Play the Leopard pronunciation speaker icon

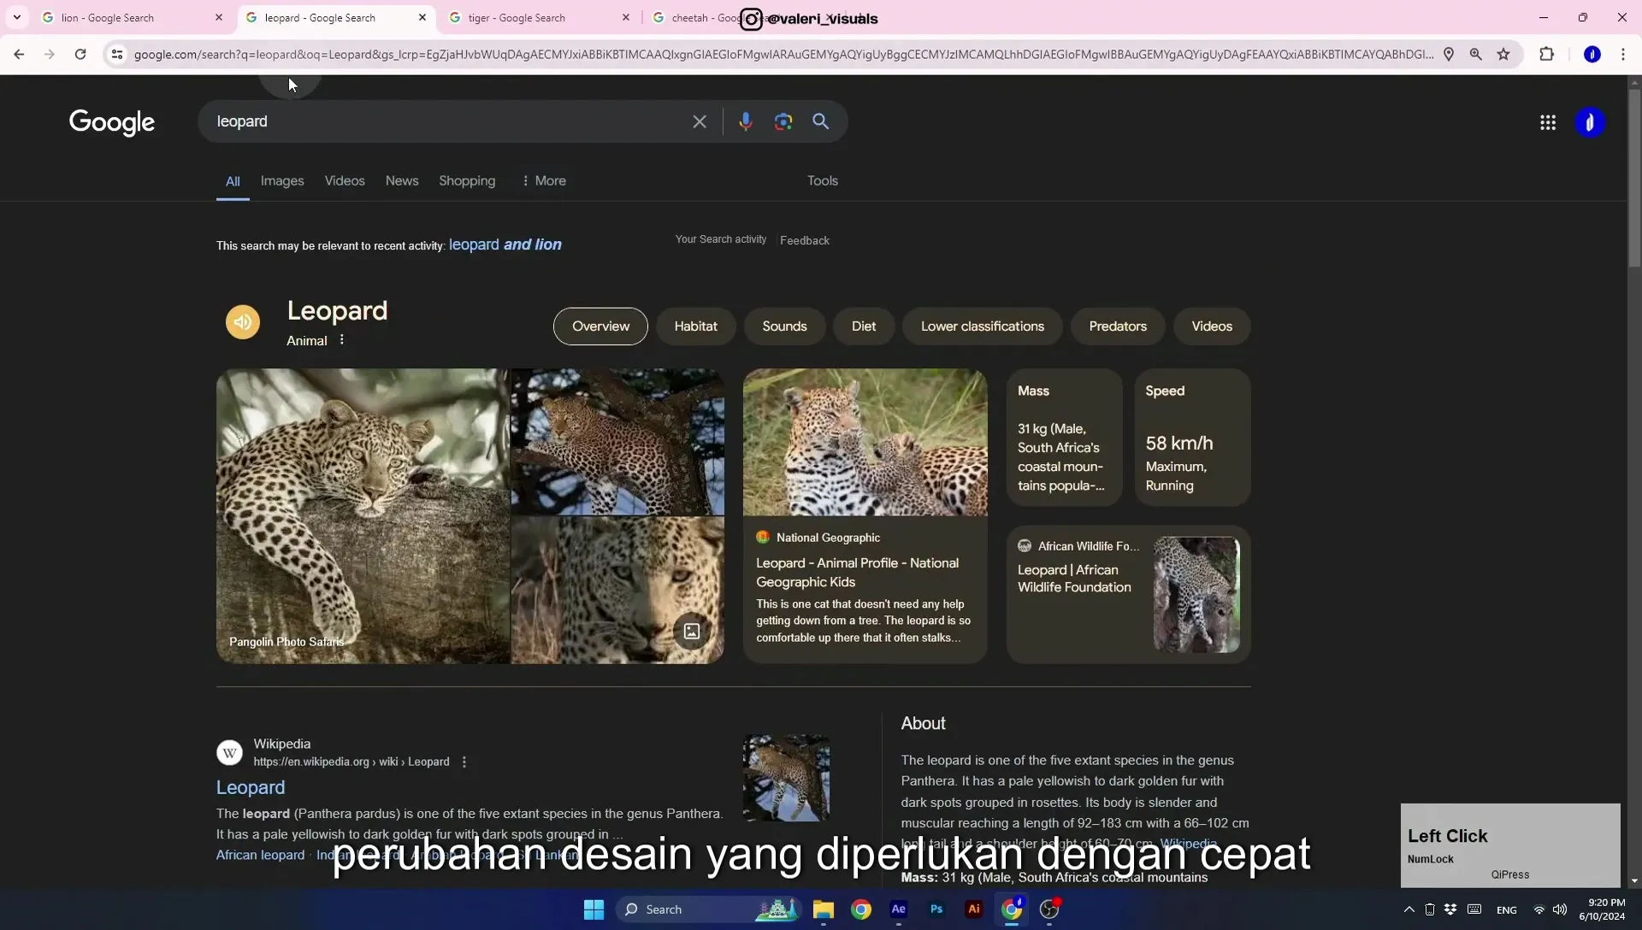click(243, 322)
